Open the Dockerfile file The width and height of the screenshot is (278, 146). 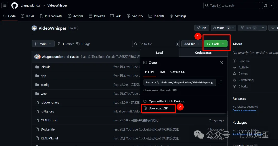tap(48, 129)
